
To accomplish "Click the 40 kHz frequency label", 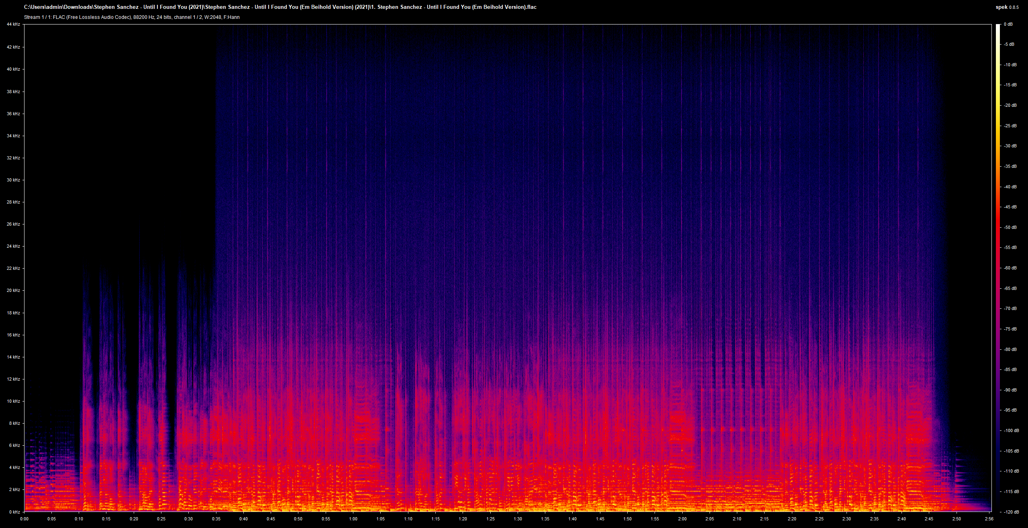I will tap(13, 69).
